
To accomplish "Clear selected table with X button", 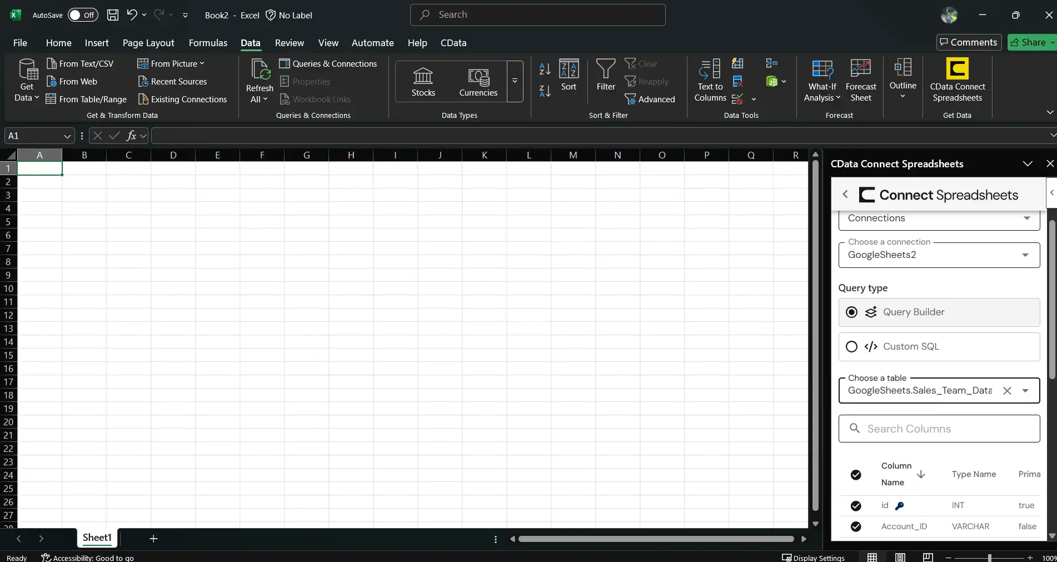I will [1007, 391].
